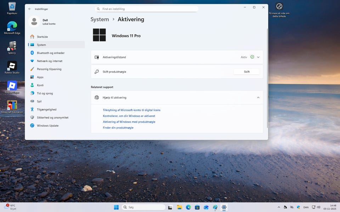Show hidden system tray icons
Image resolution: width=340 pixels, height=212 pixels.
pos(279,207)
